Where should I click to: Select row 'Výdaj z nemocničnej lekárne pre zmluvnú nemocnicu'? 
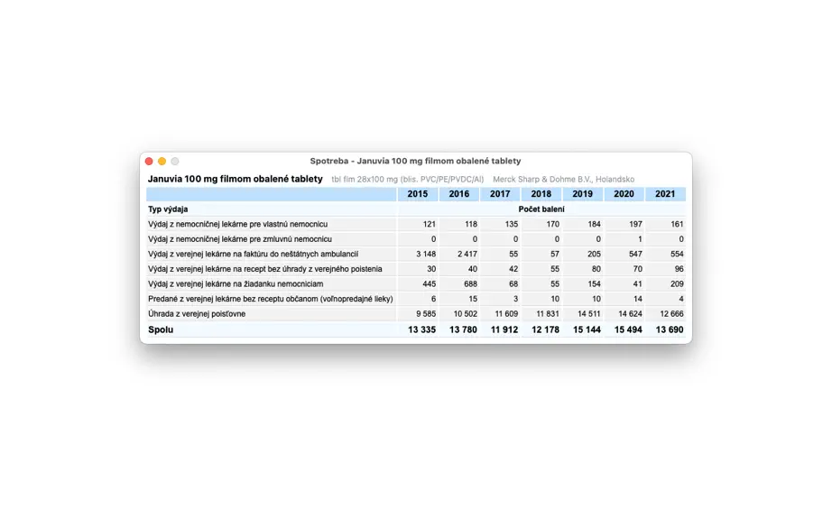[x=416, y=238]
